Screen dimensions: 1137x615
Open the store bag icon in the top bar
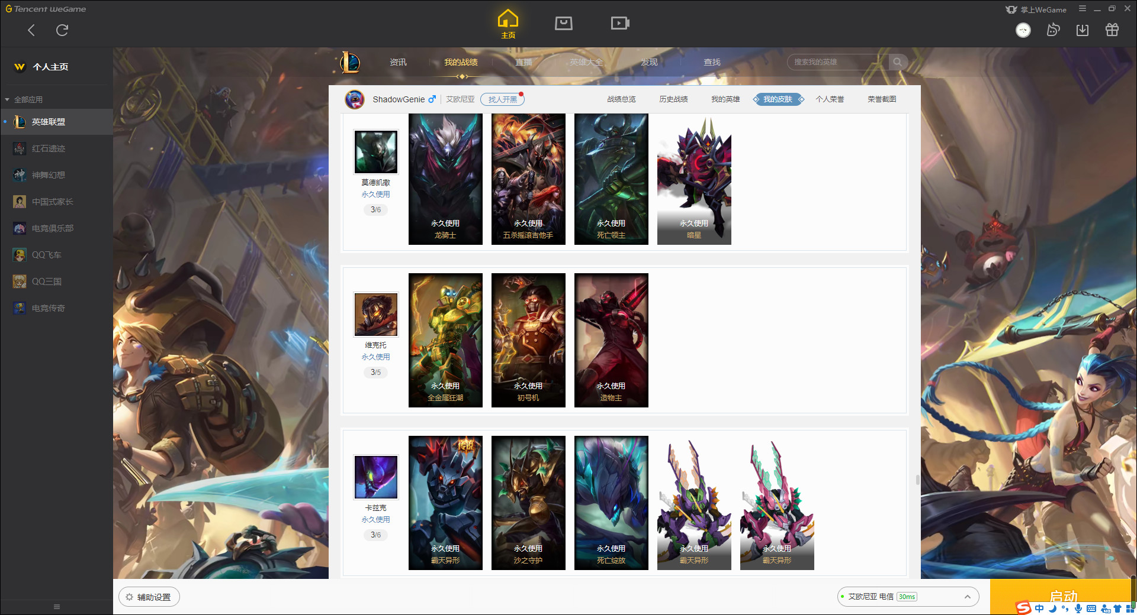click(564, 23)
